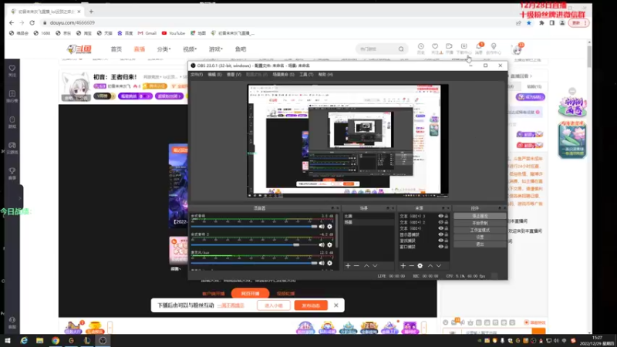Click the orange 发布动态 button
The image size is (617, 347).
coord(311,305)
